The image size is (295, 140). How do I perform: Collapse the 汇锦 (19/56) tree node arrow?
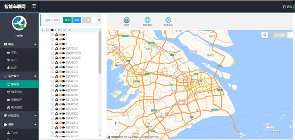pos(43,30)
